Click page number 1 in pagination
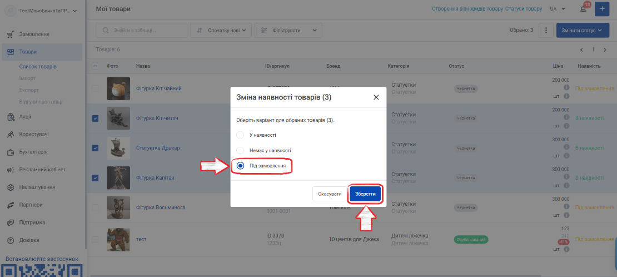The width and height of the screenshot is (617, 277). coord(593,50)
